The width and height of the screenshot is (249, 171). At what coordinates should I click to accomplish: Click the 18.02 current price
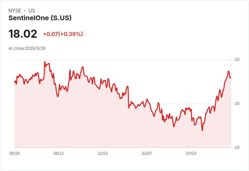click(23, 34)
